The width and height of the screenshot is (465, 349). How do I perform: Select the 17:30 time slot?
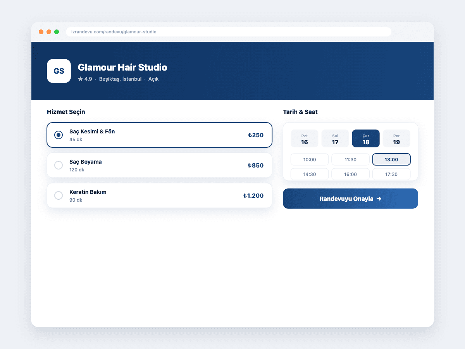(391, 174)
